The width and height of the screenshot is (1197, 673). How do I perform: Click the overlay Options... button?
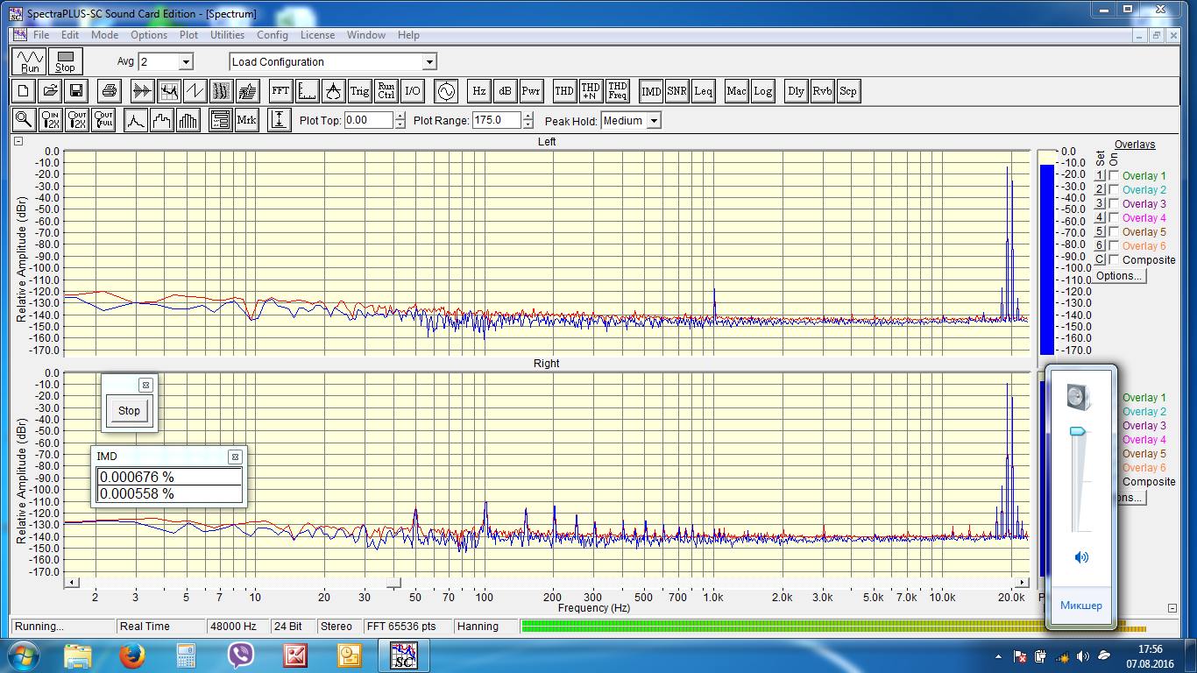tap(1120, 276)
